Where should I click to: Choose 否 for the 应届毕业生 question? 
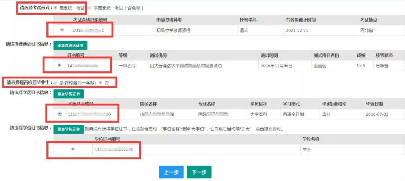click(x=100, y=83)
